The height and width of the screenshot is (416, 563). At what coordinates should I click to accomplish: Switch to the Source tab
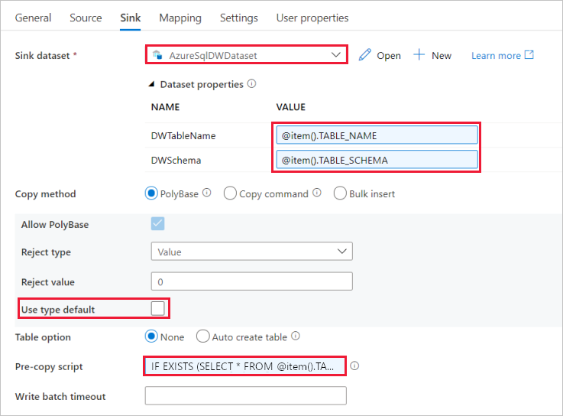[x=86, y=18]
